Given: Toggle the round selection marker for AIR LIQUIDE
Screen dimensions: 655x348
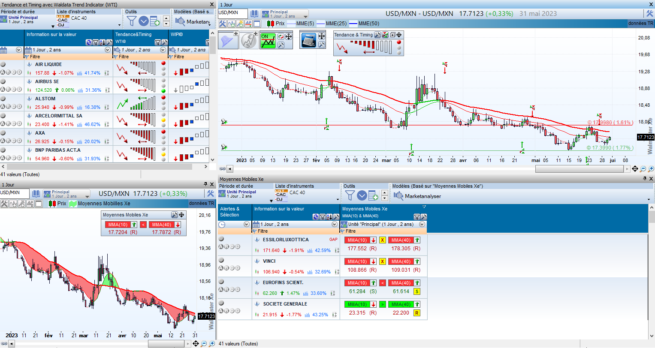Looking at the screenshot, I should point(3,64).
